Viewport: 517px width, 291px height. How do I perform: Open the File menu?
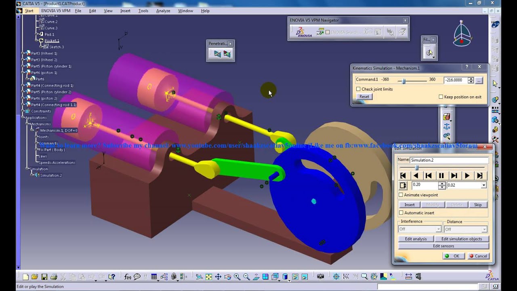(78, 11)
